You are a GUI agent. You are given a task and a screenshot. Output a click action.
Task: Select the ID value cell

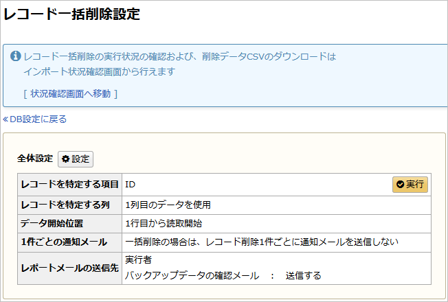point(276,185)
